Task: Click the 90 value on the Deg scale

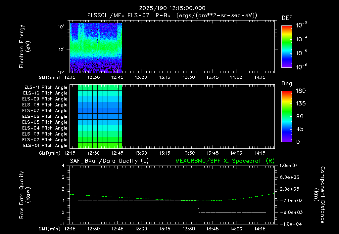Action: pyautogui.click(x=300, y=116)
